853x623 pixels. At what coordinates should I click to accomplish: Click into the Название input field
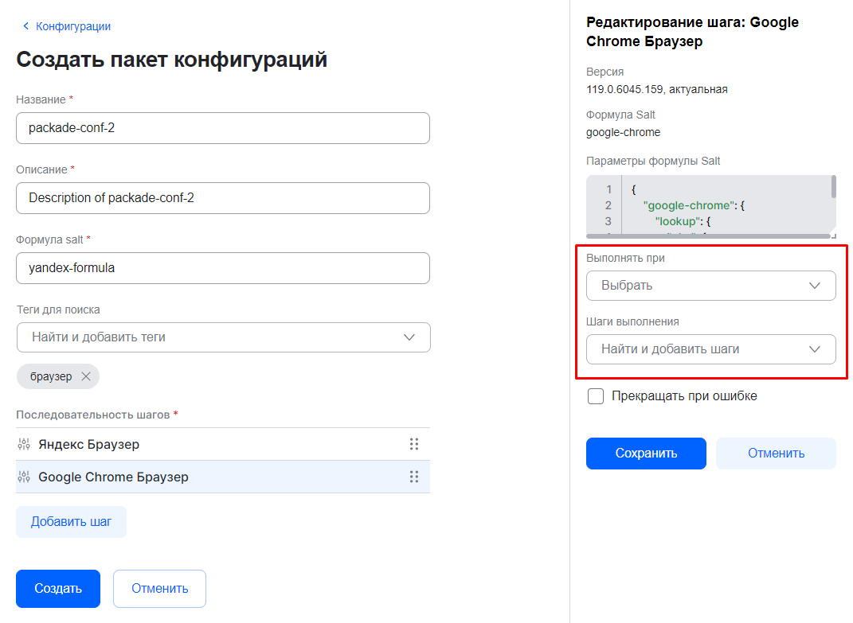[223, 128]
